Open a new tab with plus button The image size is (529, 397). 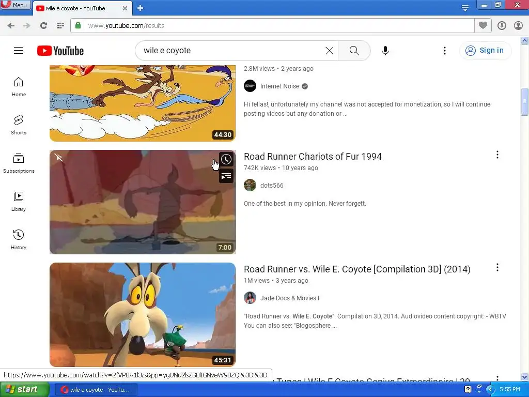click(x=141, y=8)
